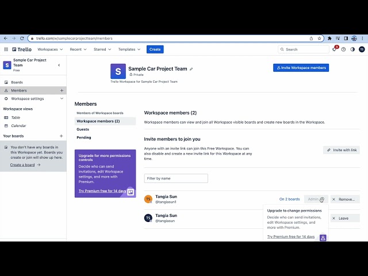Click Invite Workspace members button
The image size is (368, 276).
pyautogui.click(x=301, y=68)
